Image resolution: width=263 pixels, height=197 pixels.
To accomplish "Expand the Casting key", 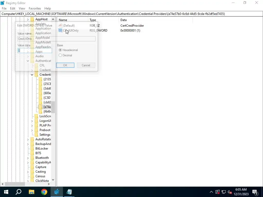I will pos(28,172).
